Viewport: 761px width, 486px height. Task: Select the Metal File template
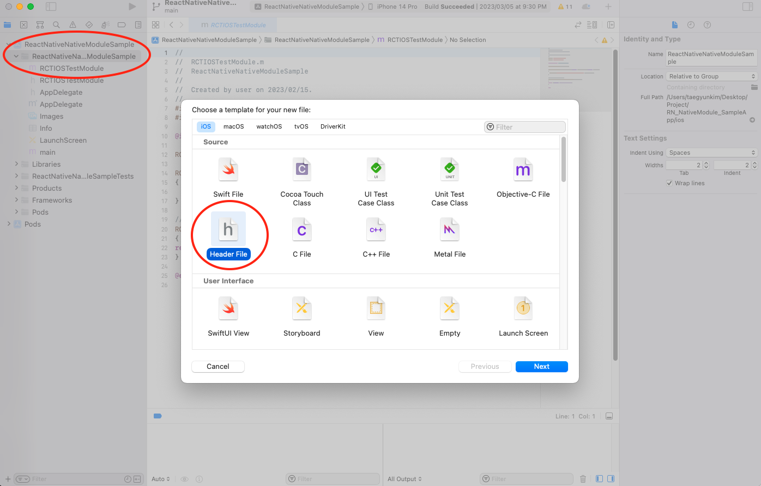[450, 236]
